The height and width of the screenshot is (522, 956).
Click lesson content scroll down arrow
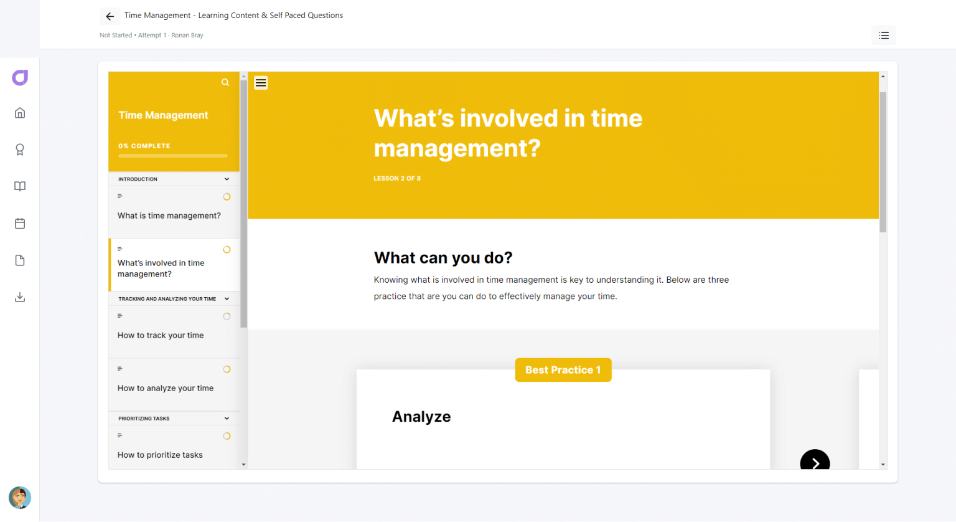pos(883,465)
